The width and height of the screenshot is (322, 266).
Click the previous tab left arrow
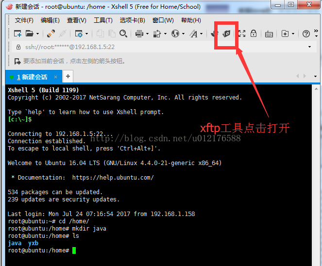297,76
